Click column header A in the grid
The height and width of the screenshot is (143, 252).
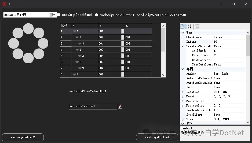(x=85, y=26)
